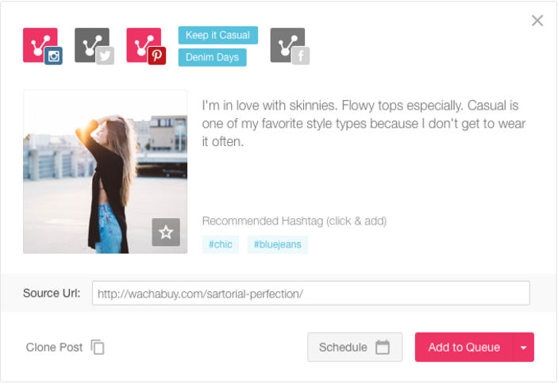Add the #bluejeans recommended hashtag
558x384 pixels.
coord(278,244)
